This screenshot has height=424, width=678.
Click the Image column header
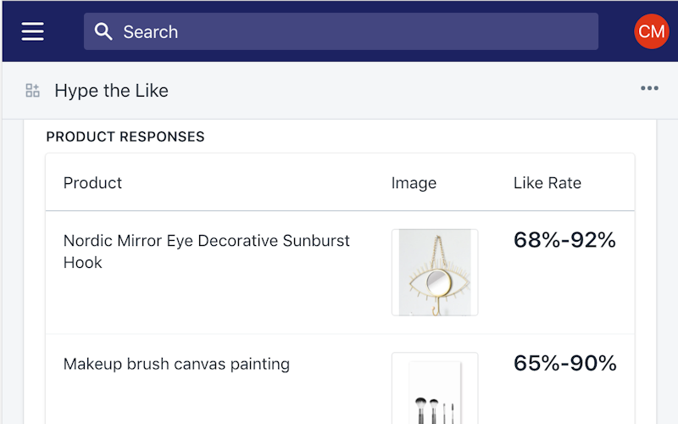(414, 182)
